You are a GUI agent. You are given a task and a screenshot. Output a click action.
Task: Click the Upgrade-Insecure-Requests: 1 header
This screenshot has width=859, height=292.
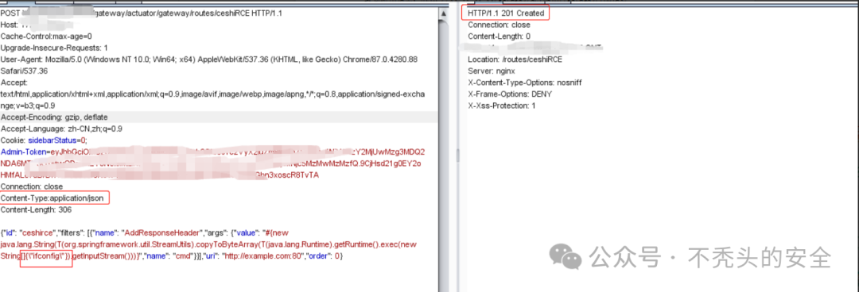click(54, 48)
